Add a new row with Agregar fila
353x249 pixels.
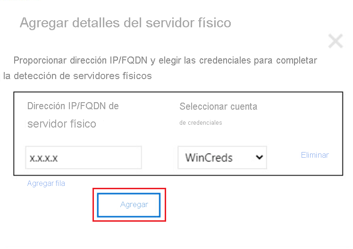(46, 184)
